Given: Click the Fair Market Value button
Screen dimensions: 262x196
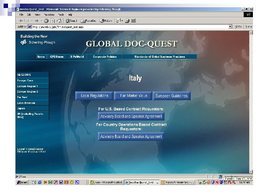Looking at the screenshot, I should [x=133, y=96].
